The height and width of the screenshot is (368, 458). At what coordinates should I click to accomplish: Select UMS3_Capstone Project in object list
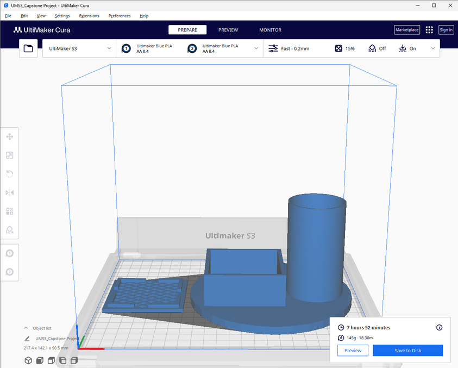point(57,339)
